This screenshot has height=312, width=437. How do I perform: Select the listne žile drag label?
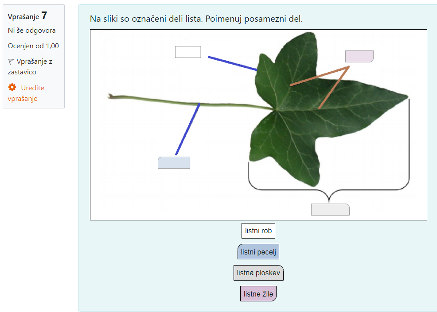(x=258, y=294)
